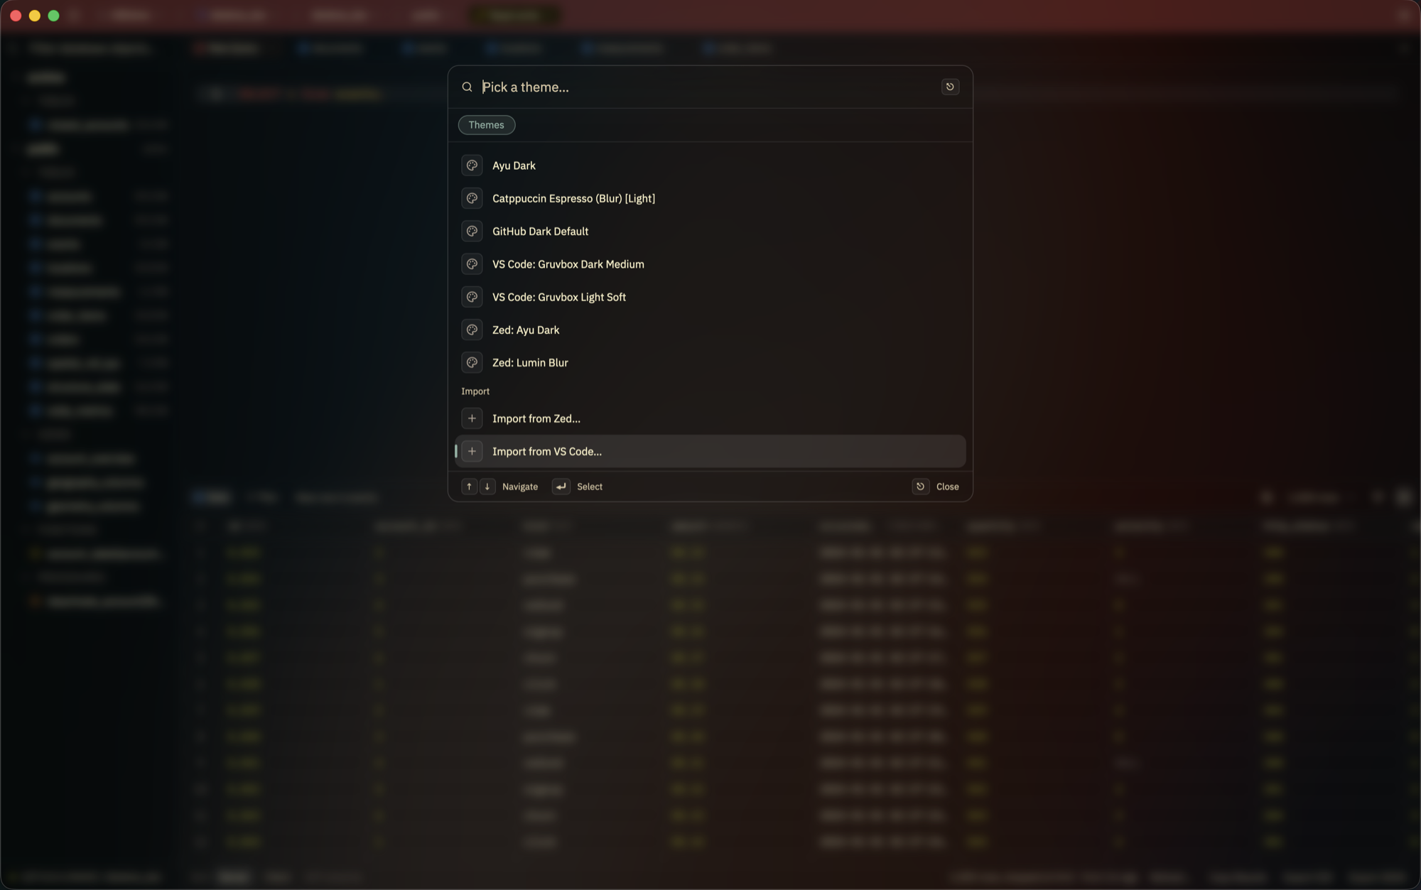Click palette icon beside Zed: Lumin Blur
Viewport: 1421px width, 890px height.
pos(472,362)
